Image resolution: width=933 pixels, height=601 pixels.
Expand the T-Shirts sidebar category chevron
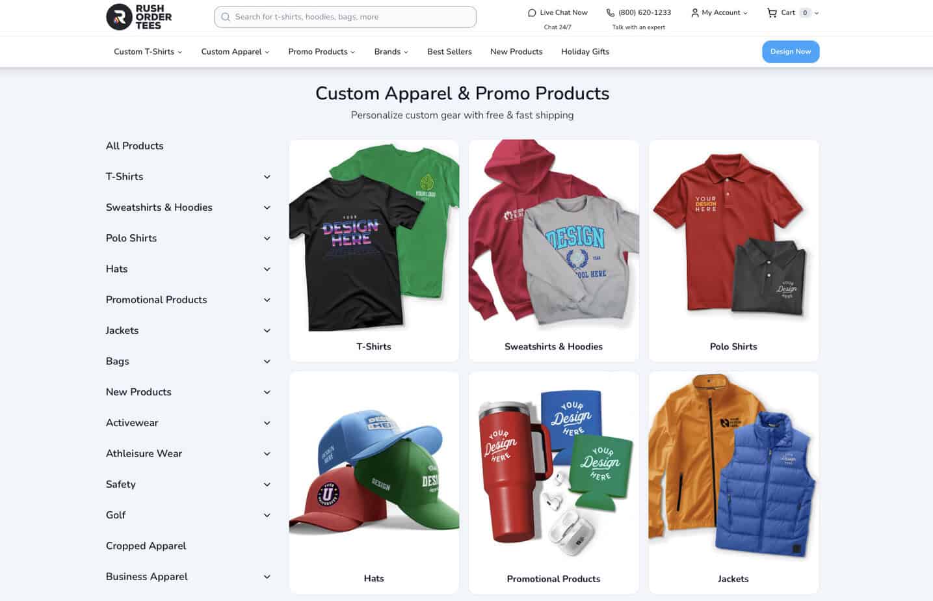267,177
